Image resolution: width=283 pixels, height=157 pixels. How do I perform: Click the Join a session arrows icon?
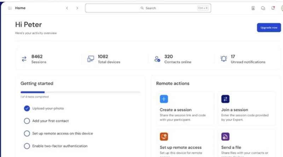pos(225,99)
